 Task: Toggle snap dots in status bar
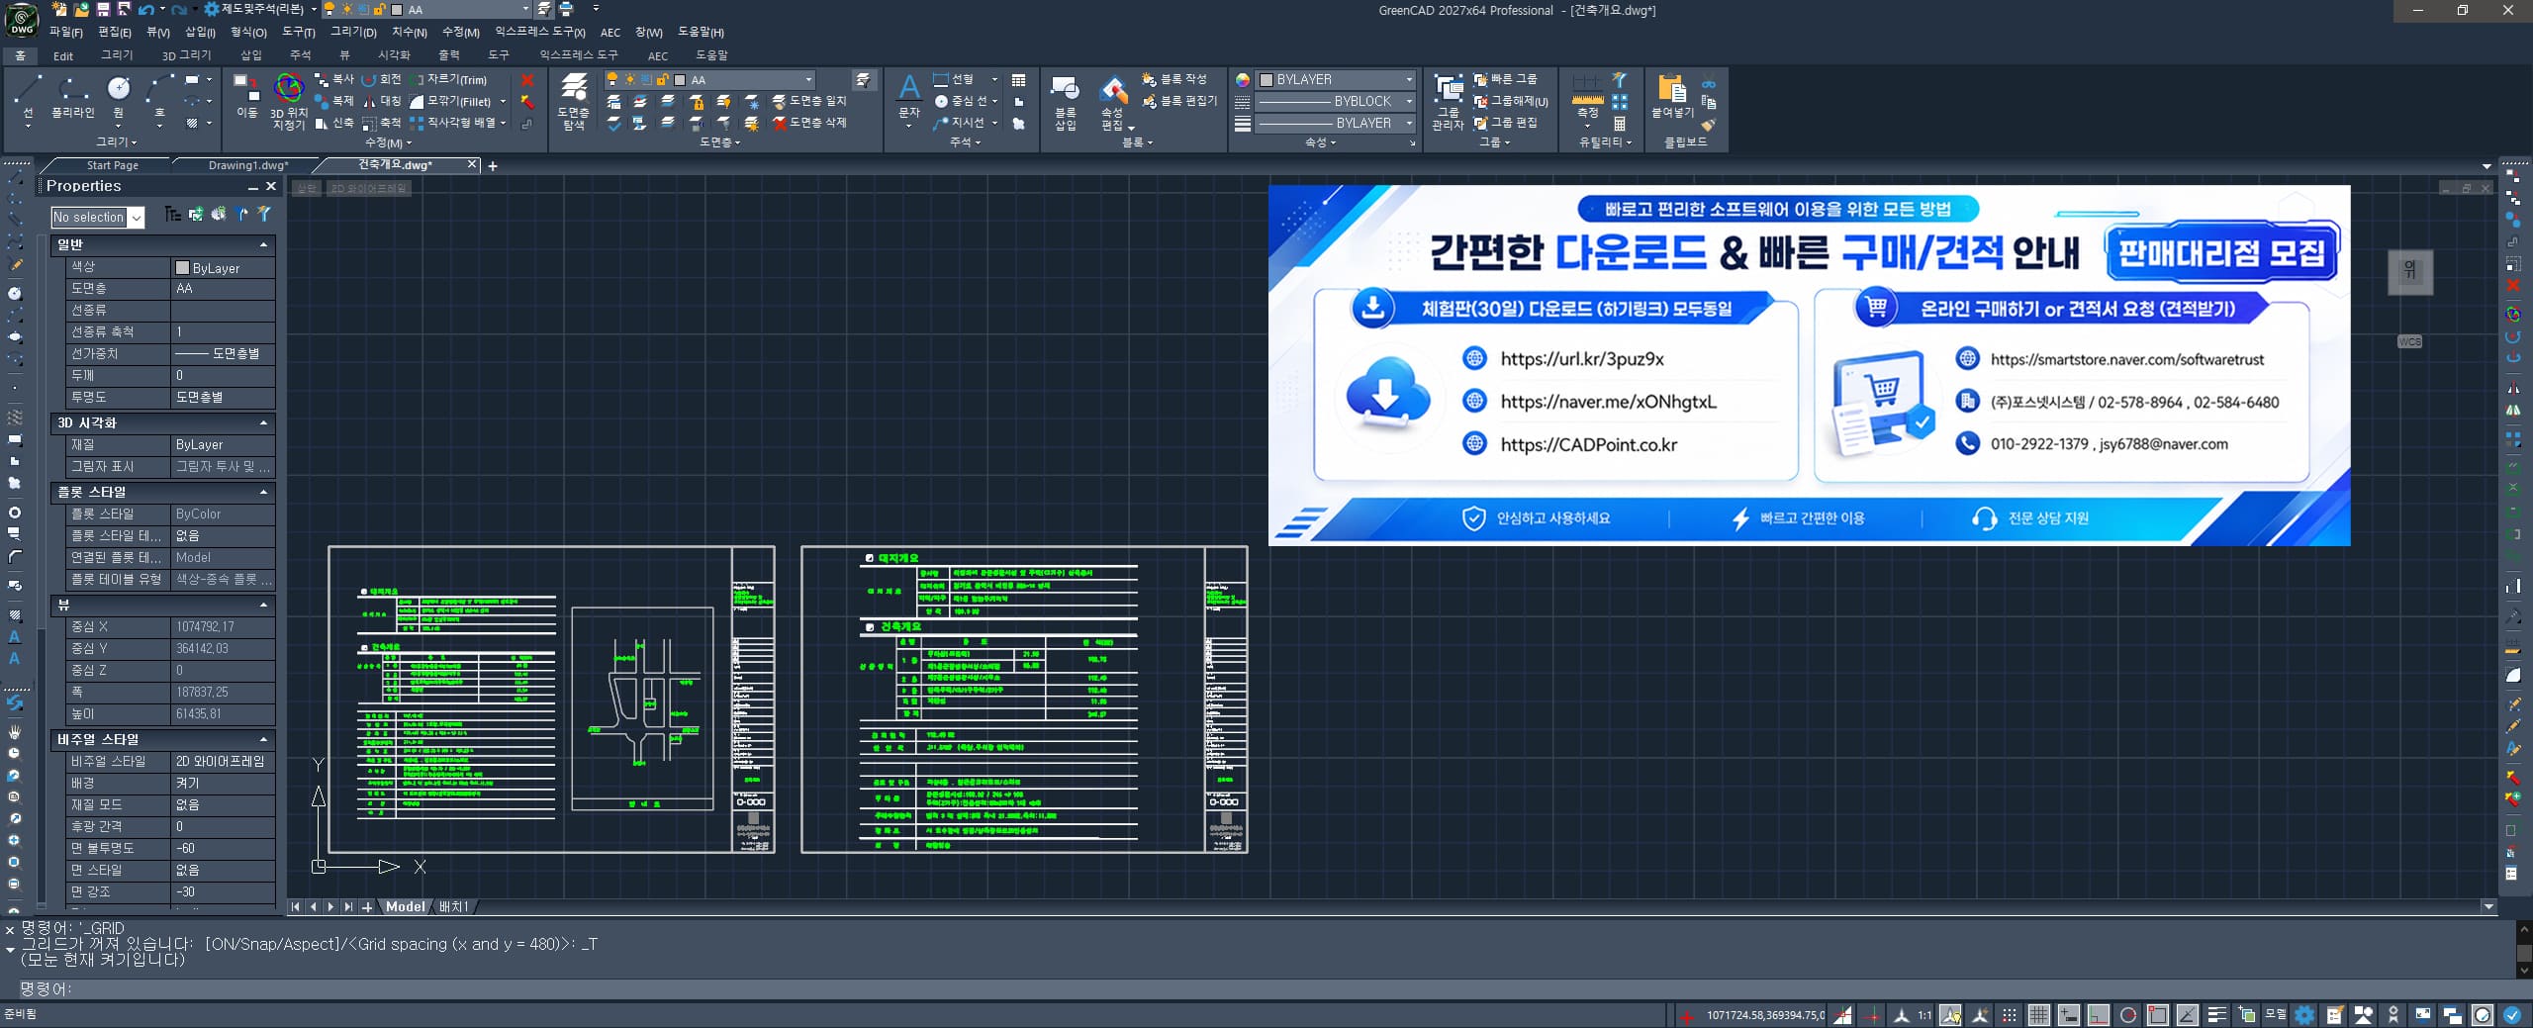(x=2009, y=1015)
